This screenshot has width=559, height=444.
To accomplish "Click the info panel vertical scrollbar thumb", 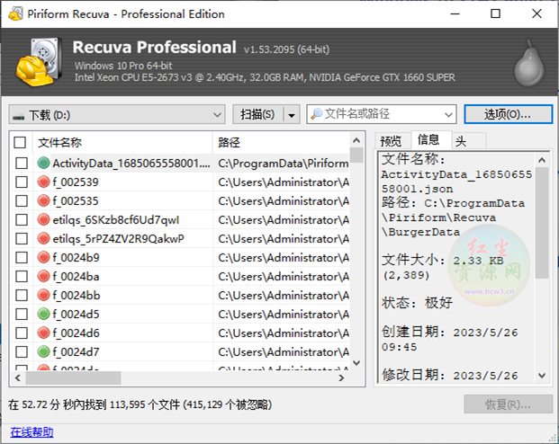I will pos(542,223).
